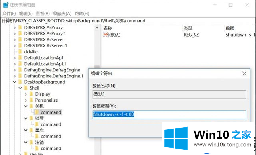This screenshot has width=256, height=155.
Task: Open the 文件(F) menu
Action: (9, 14)
